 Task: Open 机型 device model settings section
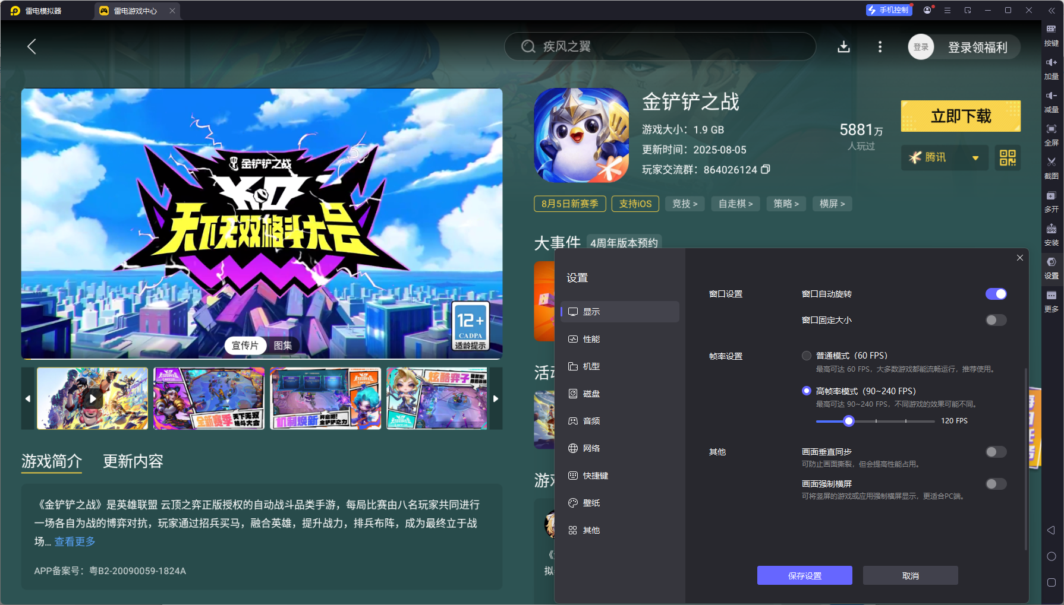[x=620, y=366]
